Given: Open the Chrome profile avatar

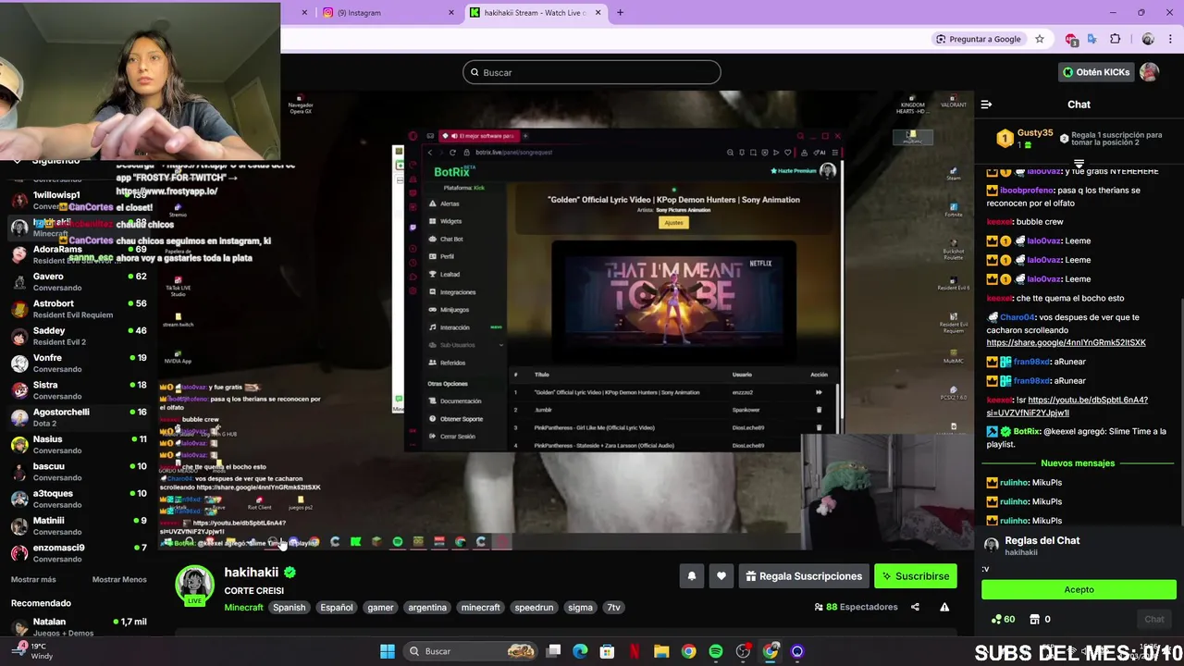Looking at the screenshot, I should [x=1148, y=39].
